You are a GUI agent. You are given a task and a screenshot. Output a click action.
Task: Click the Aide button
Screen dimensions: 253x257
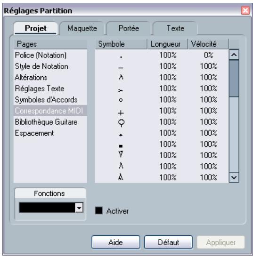coord(116,242)
